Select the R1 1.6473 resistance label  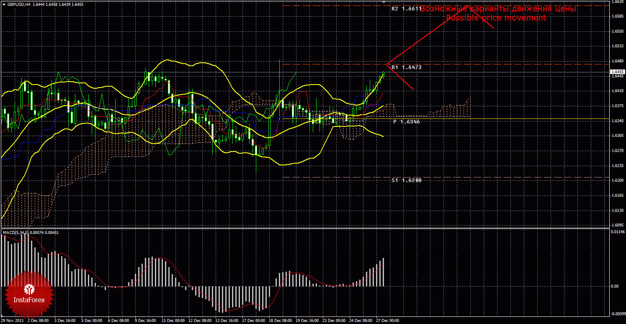coord(406,67)
